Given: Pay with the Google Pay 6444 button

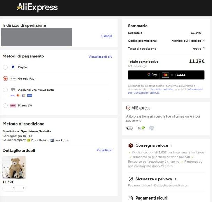Looking at the screenshot, I should 166,75.
